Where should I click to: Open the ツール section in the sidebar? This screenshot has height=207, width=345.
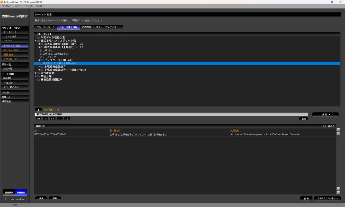[14, 93]
